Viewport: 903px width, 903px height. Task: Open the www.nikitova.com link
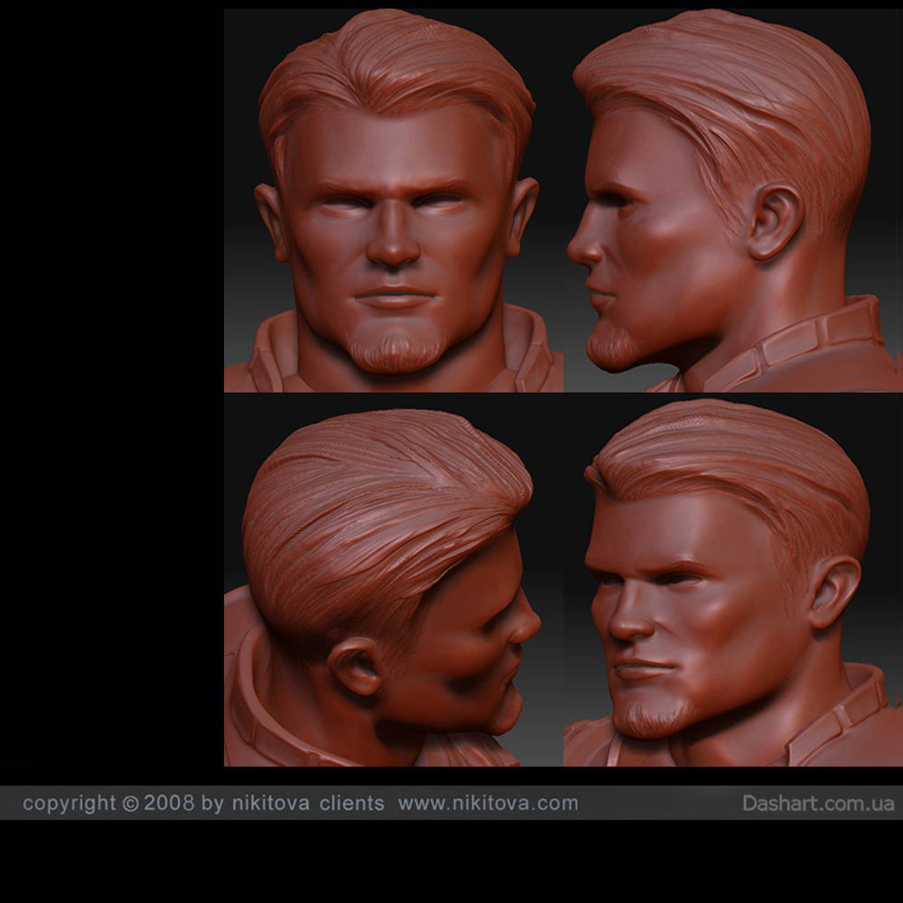pyautogui.click(x=488, y=803)
